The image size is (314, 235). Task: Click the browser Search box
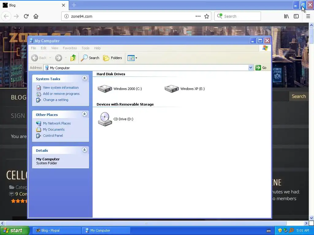(238, 17)
